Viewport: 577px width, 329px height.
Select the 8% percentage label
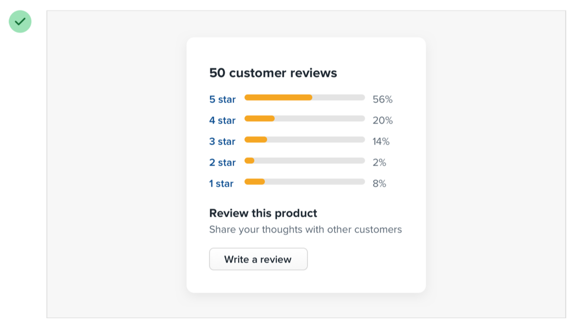379,183
